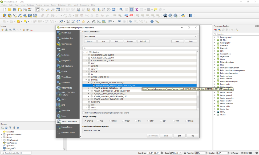Click the EPSG:4326 project CRS indicator
The height and width of the screenshot is (155, 259).
246,153
